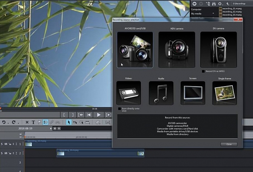Set a marker with the flag icon
The height and width of the screenshot is (172, 253).
coord(39,122)
